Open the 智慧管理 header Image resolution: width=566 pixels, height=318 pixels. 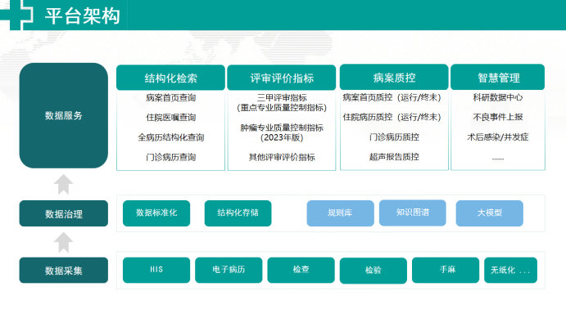click(498, 77)
